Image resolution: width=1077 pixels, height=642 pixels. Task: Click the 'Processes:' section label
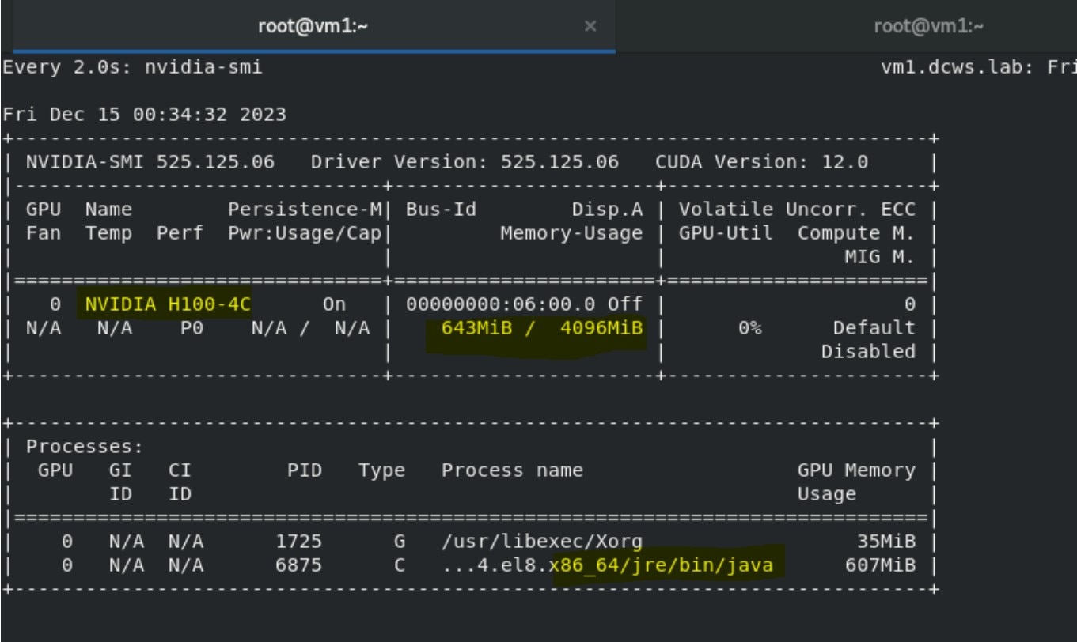pyautogui.click(x=85, y=447)
